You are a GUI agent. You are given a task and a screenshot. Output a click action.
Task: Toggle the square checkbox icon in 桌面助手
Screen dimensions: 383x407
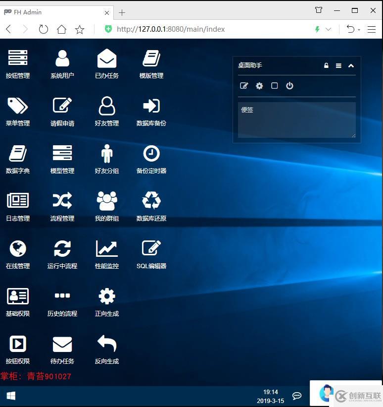[275, 86]
